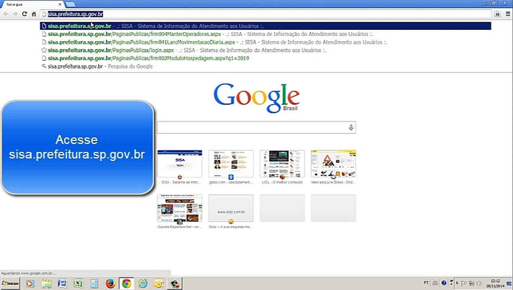513x290 pixels.
Task: Close the Nova guia tab
Action: pyautogui.click(x=60, y=4)
